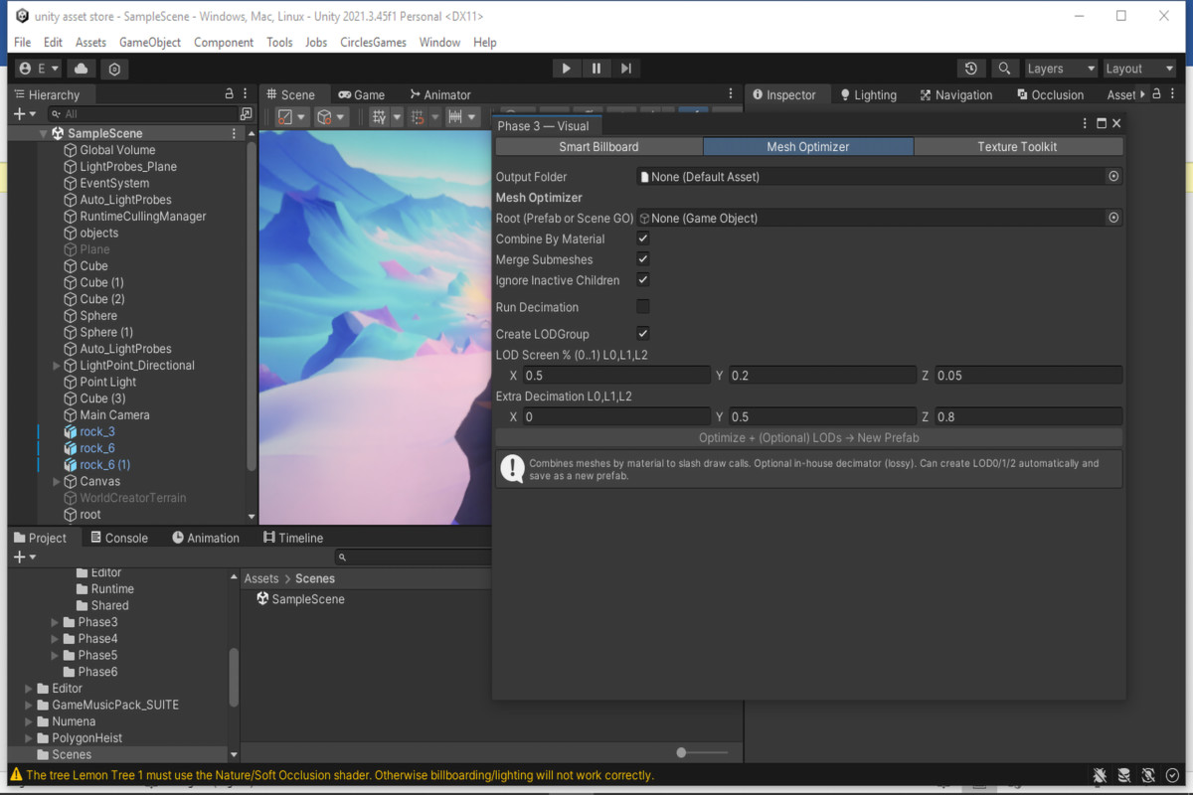Open the Hierarchy create plus dropdown
Image resolution: width=1193 pixels, height=795 pixels.
[25, 114]
